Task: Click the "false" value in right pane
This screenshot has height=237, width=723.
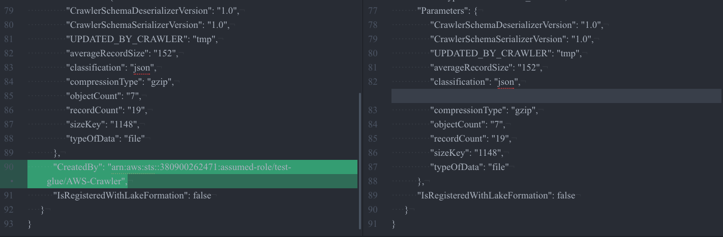Action: click(566, 195)
